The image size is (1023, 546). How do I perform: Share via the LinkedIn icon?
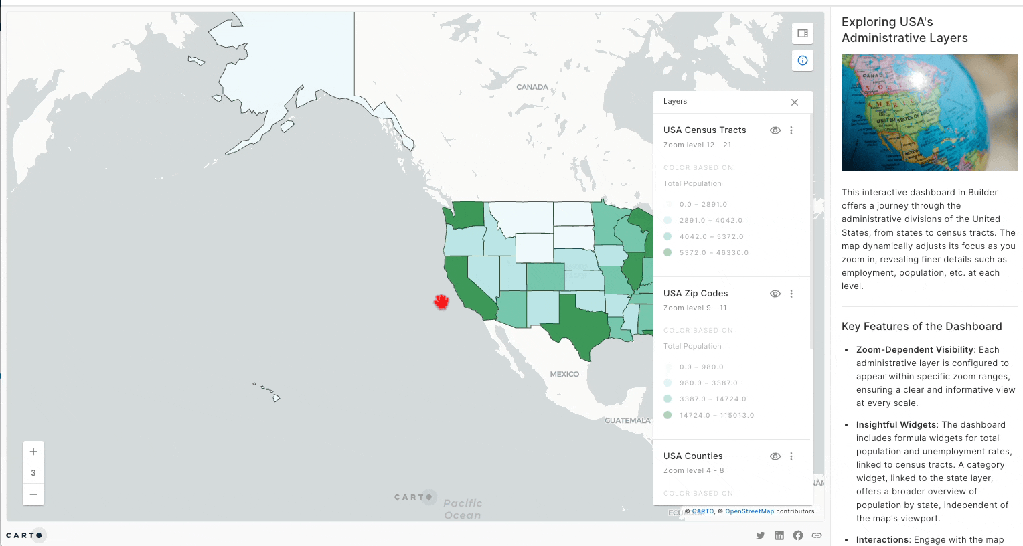(779, 535)
